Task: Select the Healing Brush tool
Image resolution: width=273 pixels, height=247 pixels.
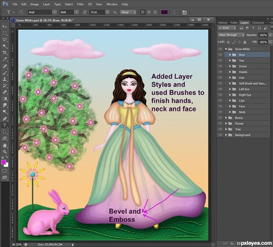Action: 5,66
